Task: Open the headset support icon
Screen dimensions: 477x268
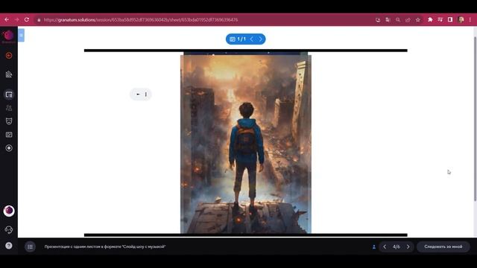Action: (9, 230)
